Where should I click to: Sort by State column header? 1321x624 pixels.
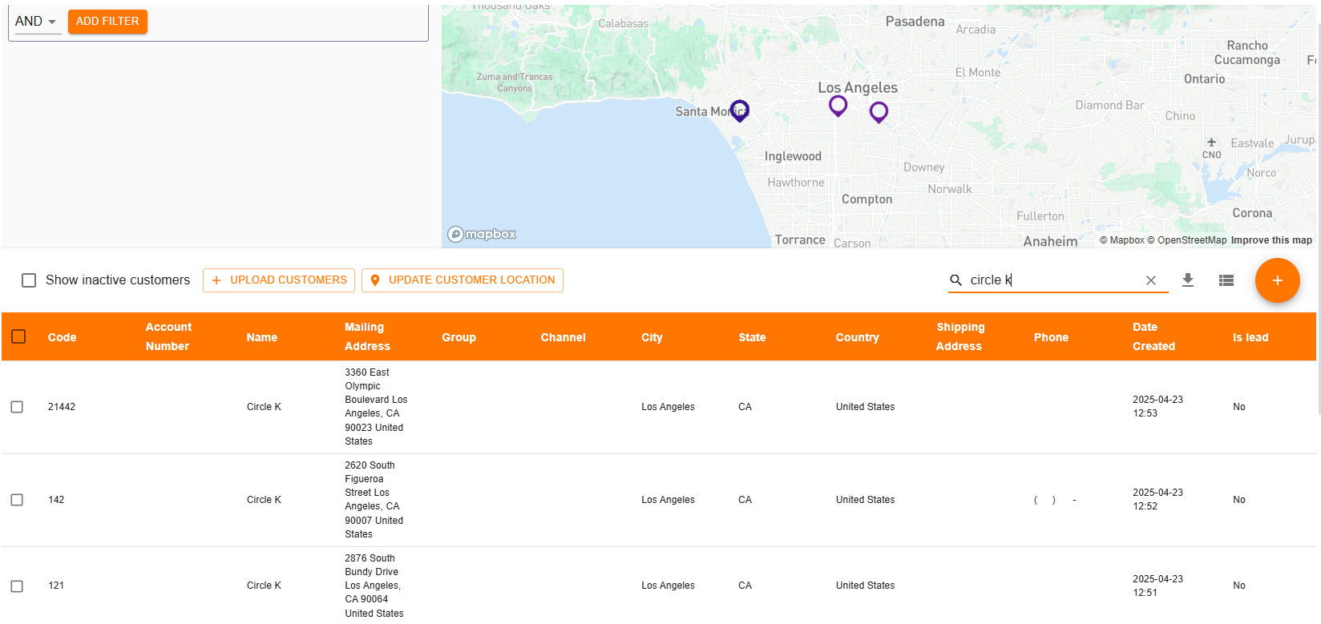pyautogui.click(x=752, y=337)
